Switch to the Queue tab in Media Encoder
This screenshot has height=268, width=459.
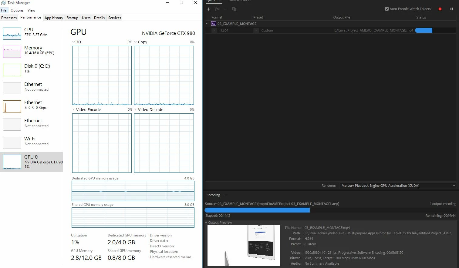click(211, 1)
